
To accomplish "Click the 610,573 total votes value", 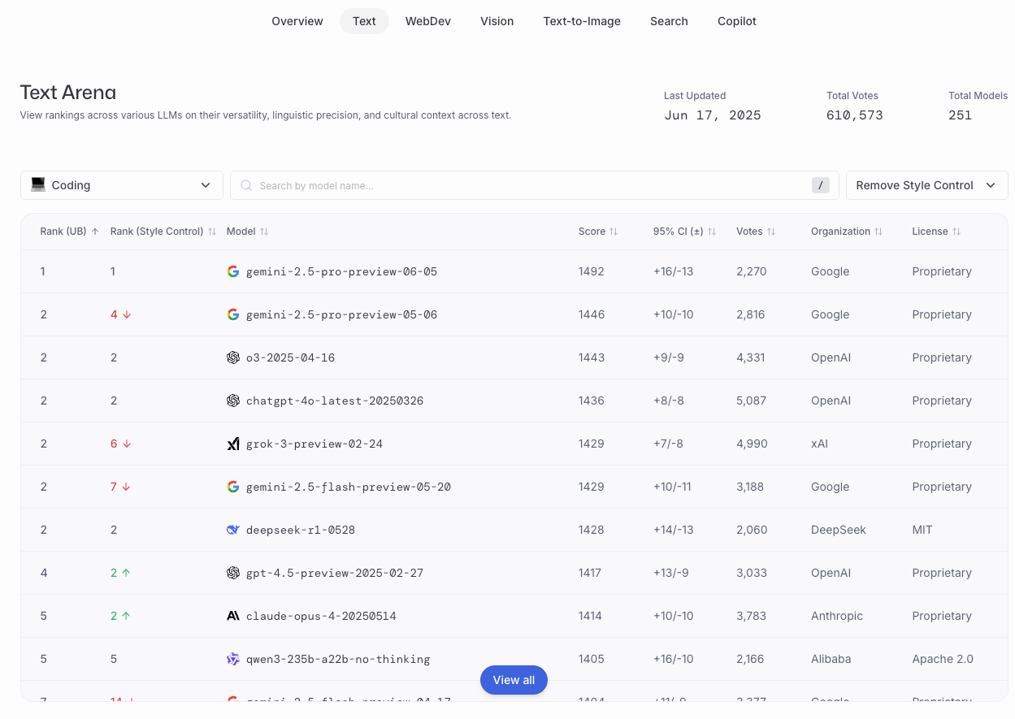I will 855,115.
